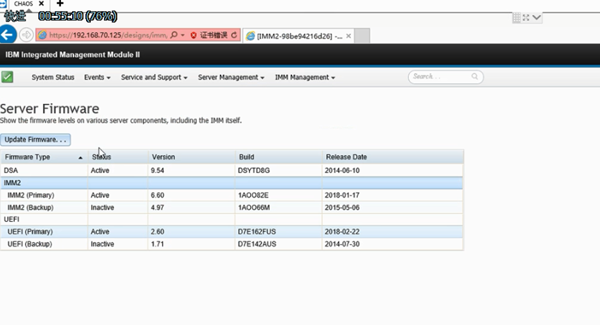Click the address bar search magnifier icon
This screenshot has width=600, height=325.
pos(173,35)
